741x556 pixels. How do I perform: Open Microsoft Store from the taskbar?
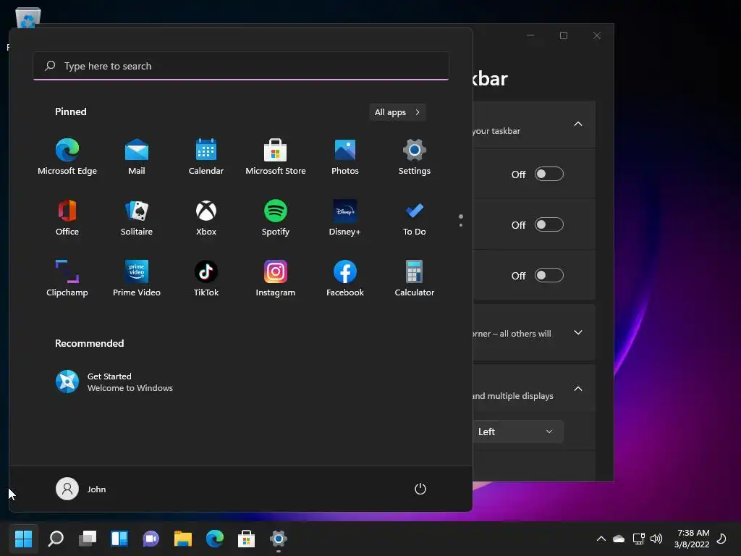(246, 539)
